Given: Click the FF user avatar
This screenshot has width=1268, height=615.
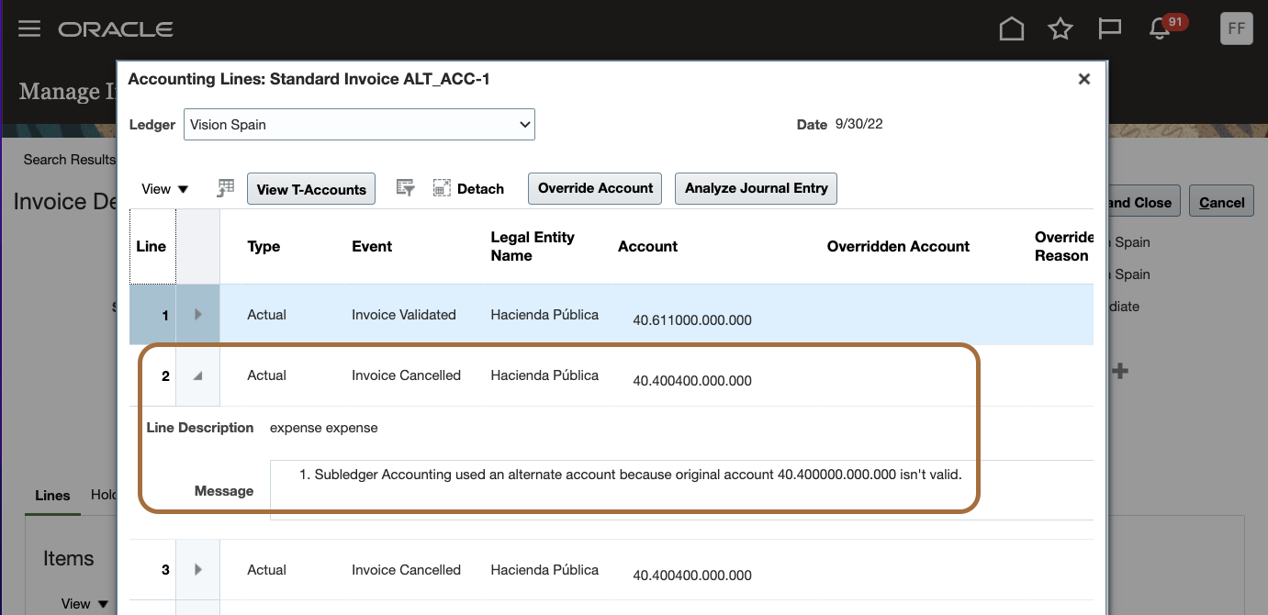Looking at the screenshot, I should (1236, 28).
